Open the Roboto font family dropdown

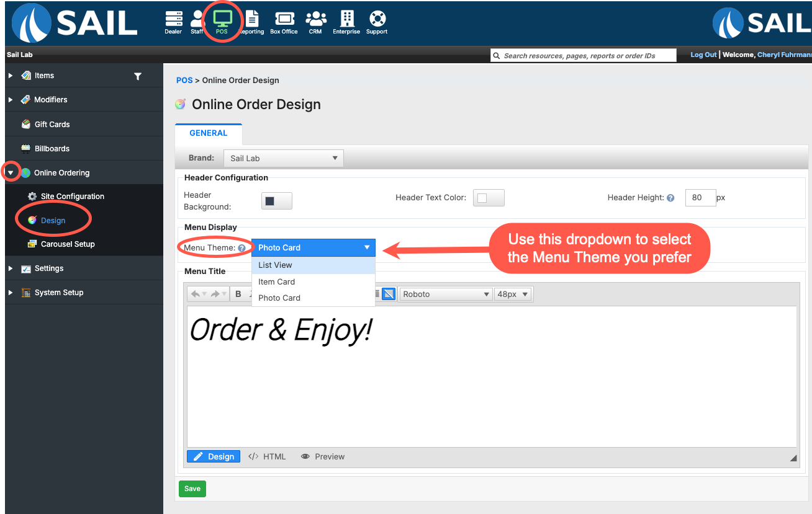[446, 294]
